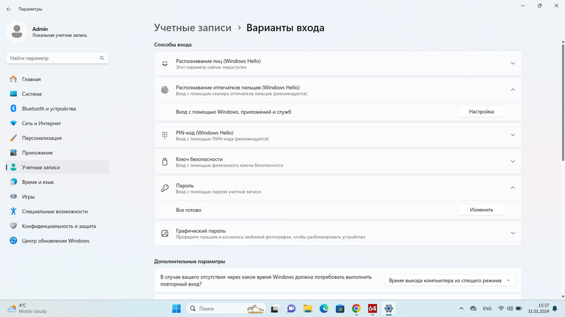Click the Найти параметр search field

(x=52, y=58)
